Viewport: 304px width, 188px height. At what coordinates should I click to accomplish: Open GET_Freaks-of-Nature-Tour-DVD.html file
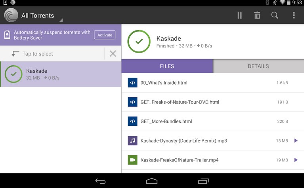pos(213,102)
